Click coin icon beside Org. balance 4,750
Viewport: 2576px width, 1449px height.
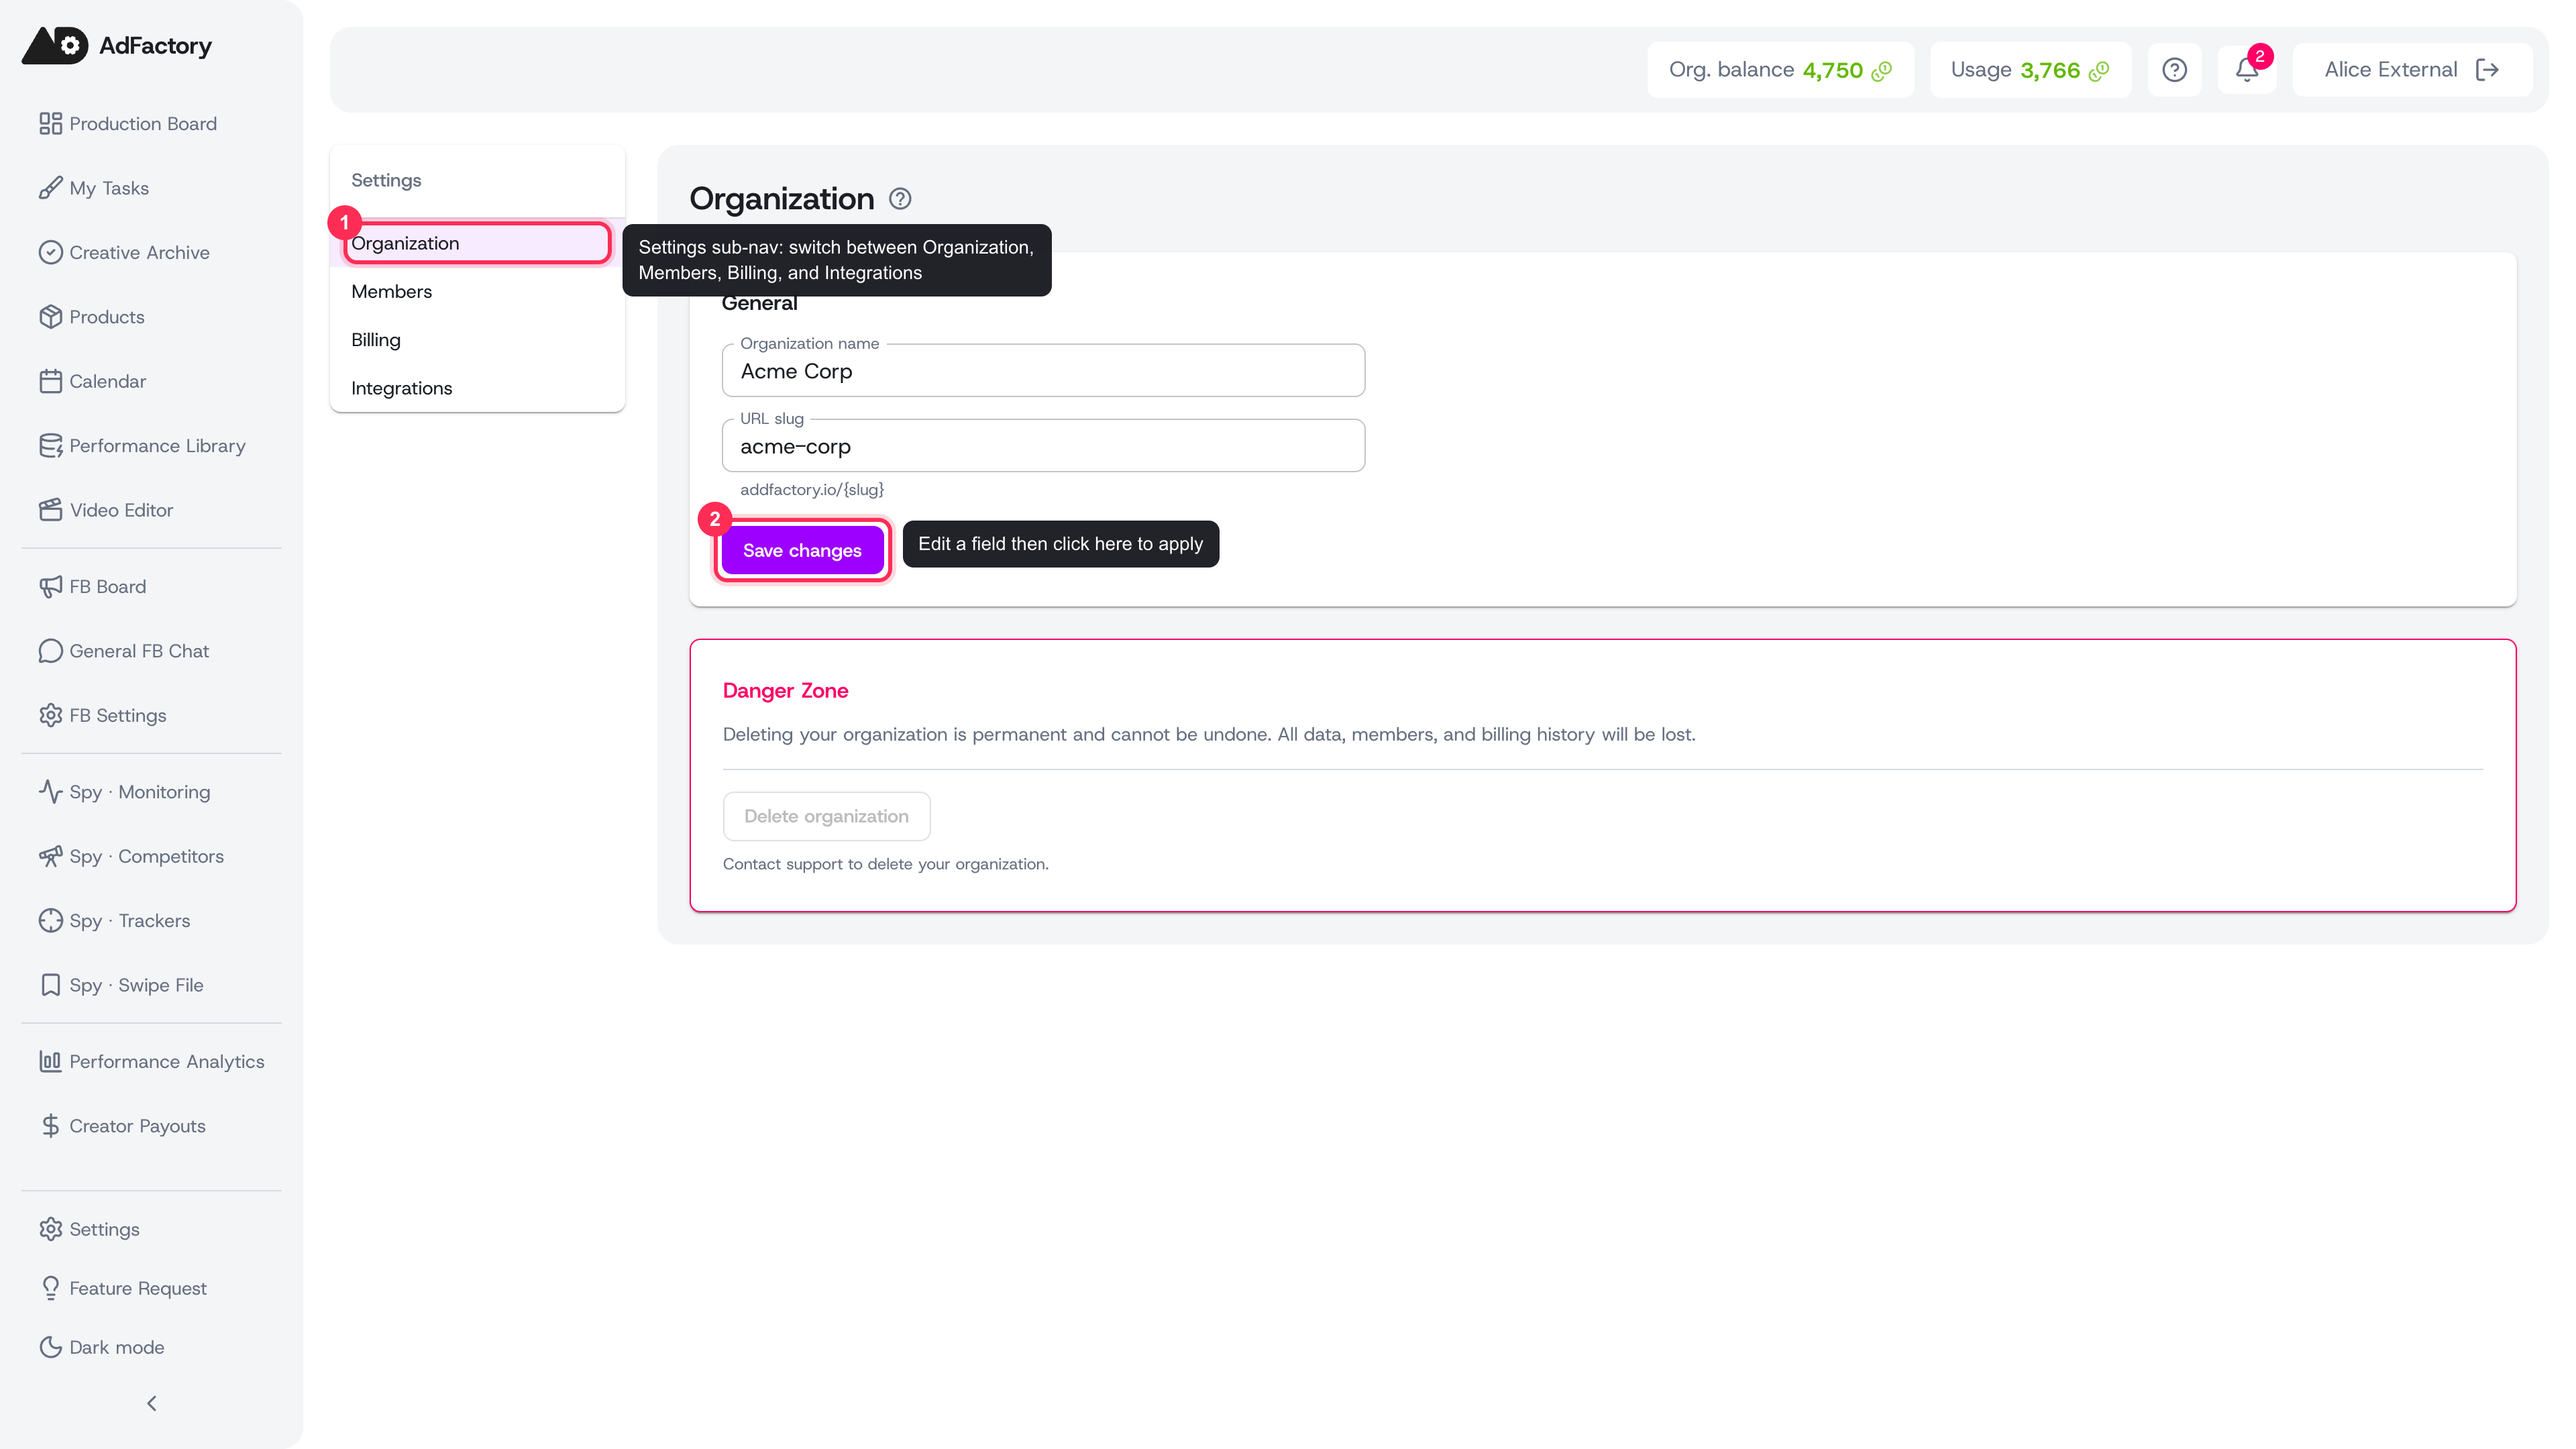pyautogui.click(x=1881, y=71)
